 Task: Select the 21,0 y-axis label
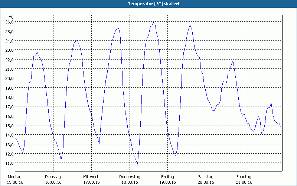pos(10,69)
